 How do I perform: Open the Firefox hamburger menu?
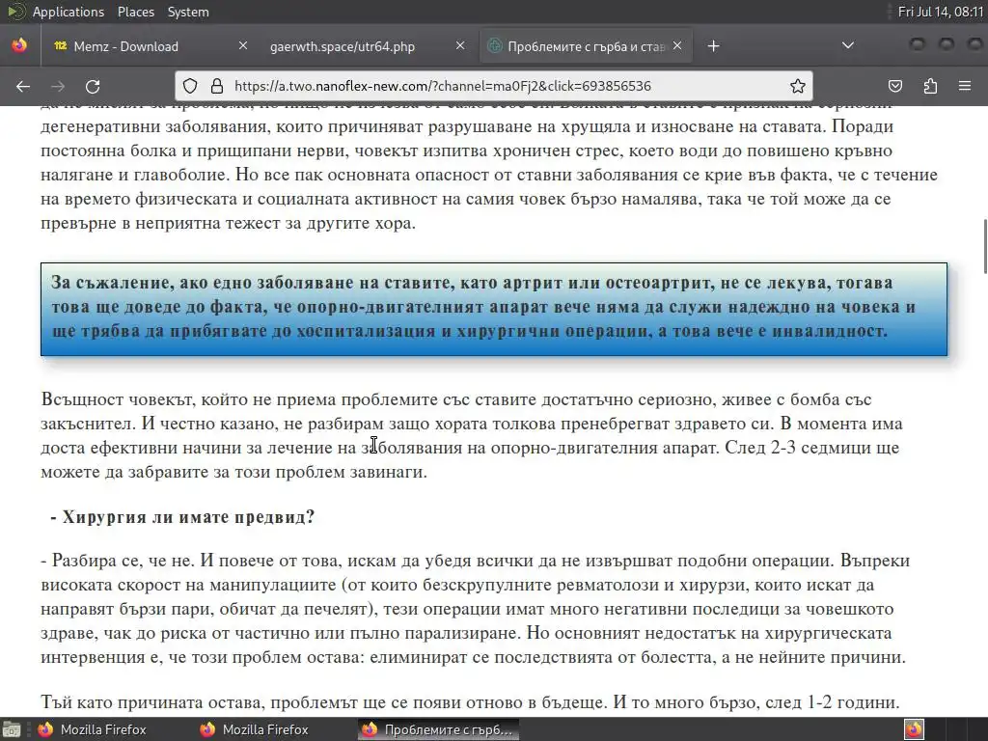(965, 86)
